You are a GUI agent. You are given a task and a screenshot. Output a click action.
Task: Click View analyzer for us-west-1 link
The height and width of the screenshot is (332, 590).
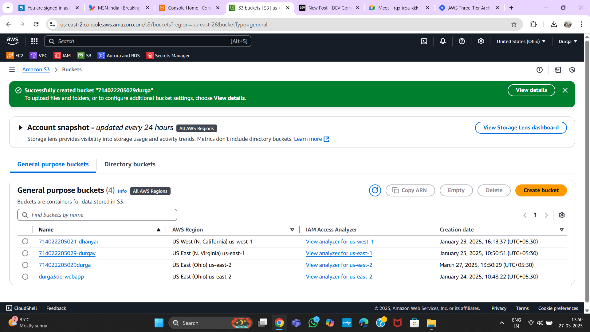(x=340, y=241)
